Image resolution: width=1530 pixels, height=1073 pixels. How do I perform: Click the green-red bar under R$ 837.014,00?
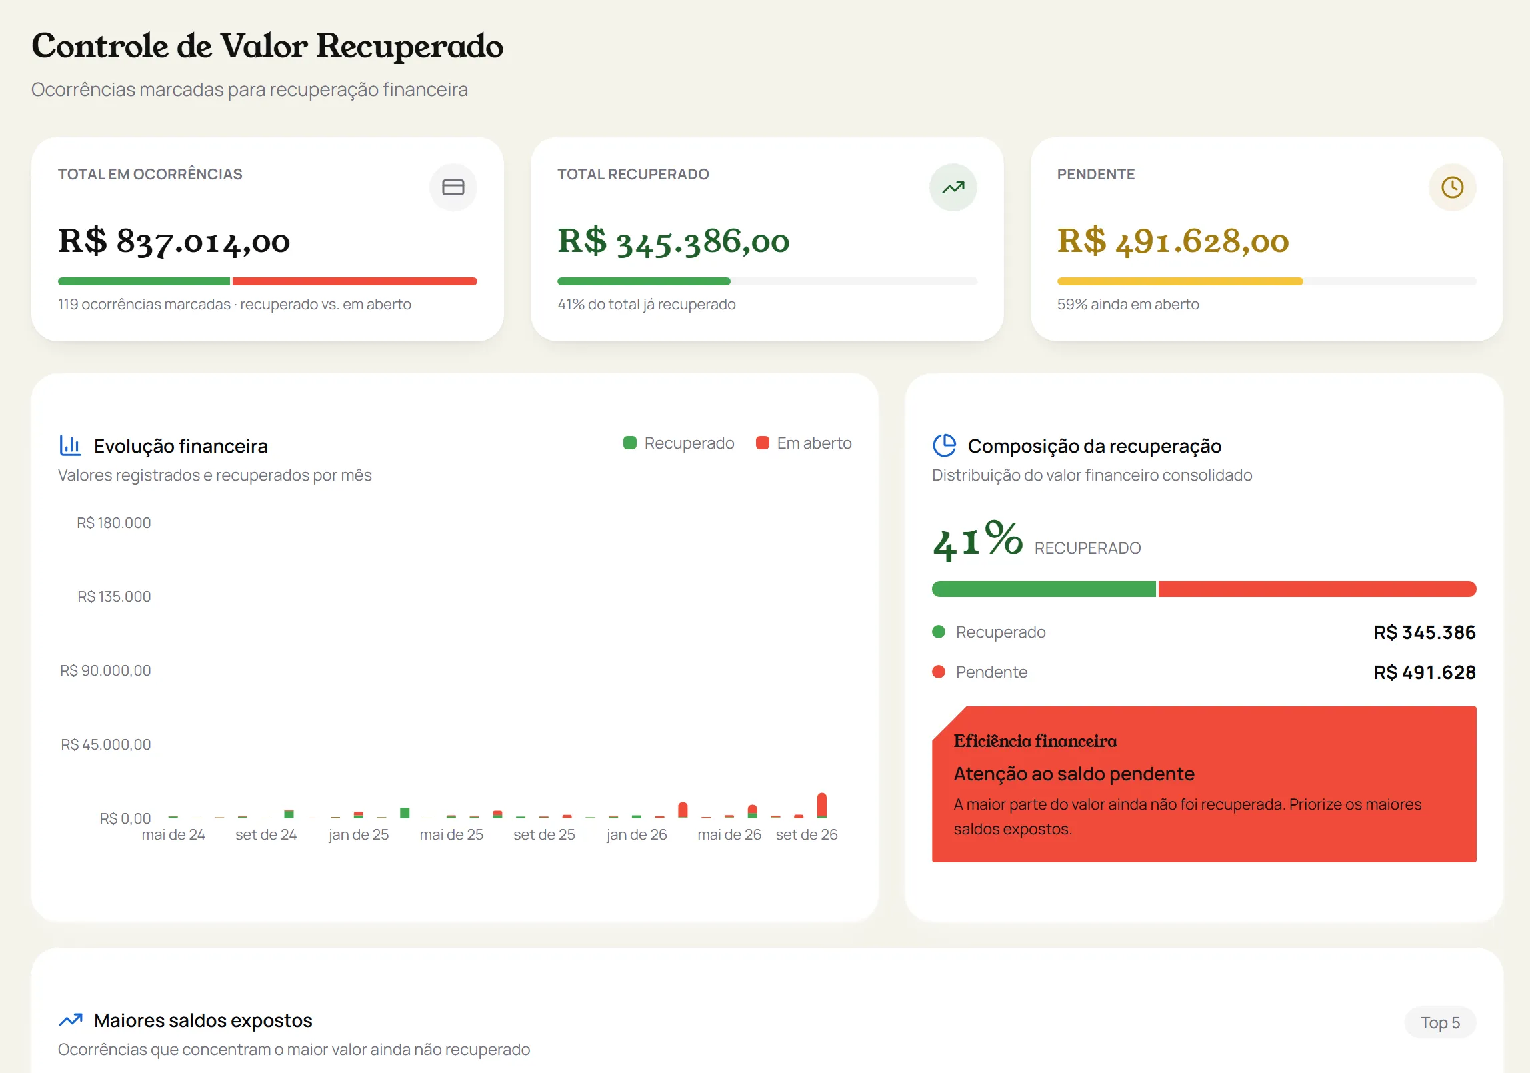(x=267, y=281)
